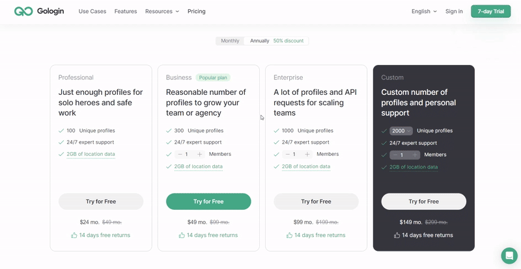Go to Use Cases page
Screen dimensions: 521x269
(x=92, y=11)
